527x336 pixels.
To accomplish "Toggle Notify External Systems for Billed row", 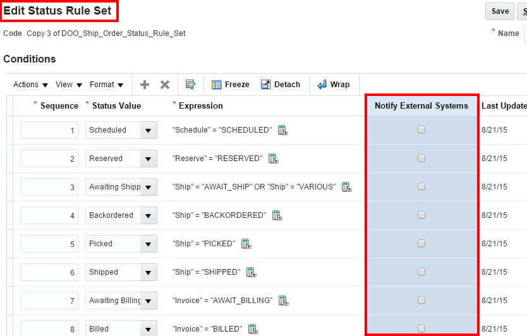I will tap(421, 328).
